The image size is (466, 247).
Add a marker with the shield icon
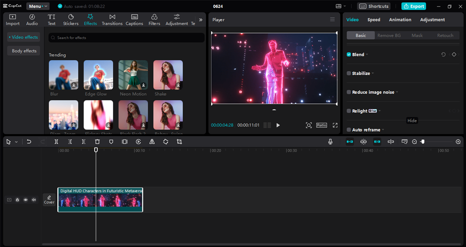tap(111, 142)
